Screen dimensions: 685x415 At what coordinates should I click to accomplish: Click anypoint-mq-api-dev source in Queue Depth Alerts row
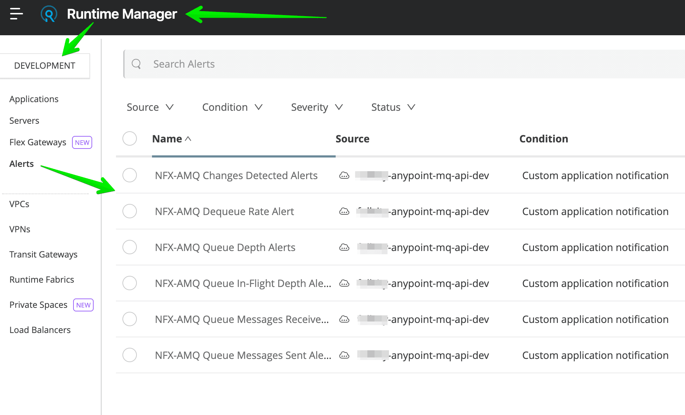tap(422, 247)
